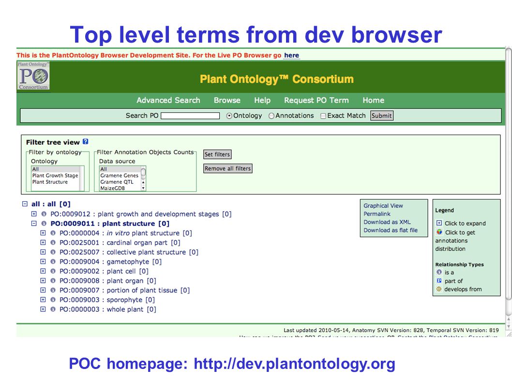Click is_a icon beside cardinal organ part

(x=53, y=242)
